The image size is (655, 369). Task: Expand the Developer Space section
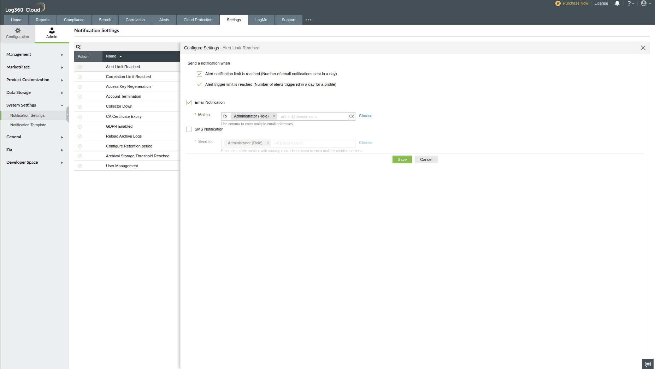click(34, 162)
